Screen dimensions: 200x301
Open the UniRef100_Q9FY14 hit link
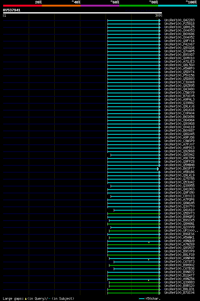point(179,41)
